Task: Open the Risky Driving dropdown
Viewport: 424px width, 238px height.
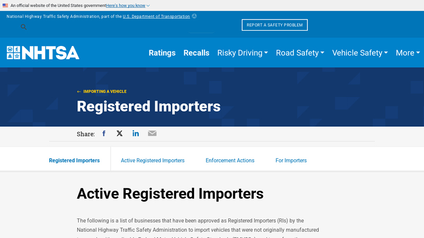Action: click(243, 53)
